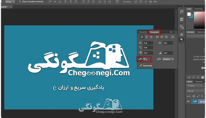Pick a color in the color field
The height and width of the screenshot is (118, 206).
click(x=199, y=20)
